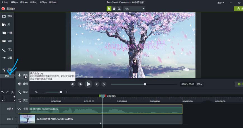The width and height of the screenshot is (243, 128).
Task: Click the timeline playhead marker
Action: (103, 96)
